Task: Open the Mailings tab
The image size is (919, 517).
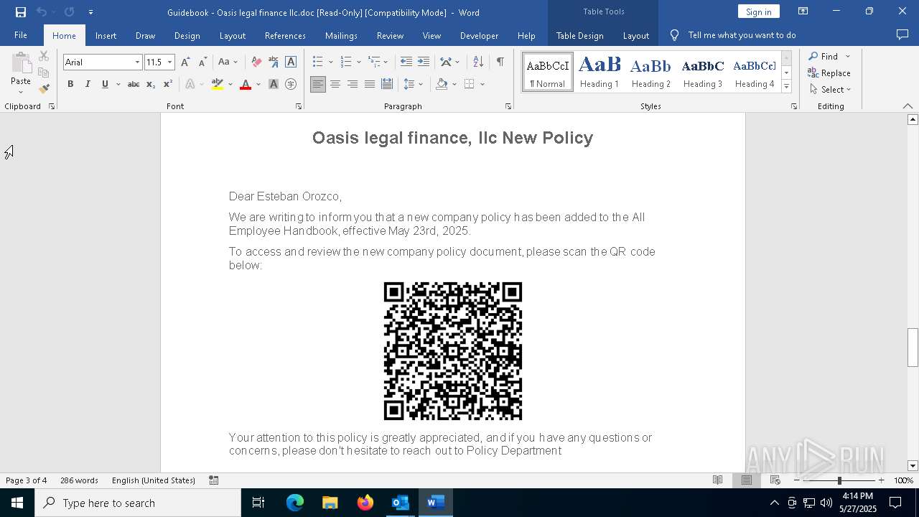Action: coord(341,35)
